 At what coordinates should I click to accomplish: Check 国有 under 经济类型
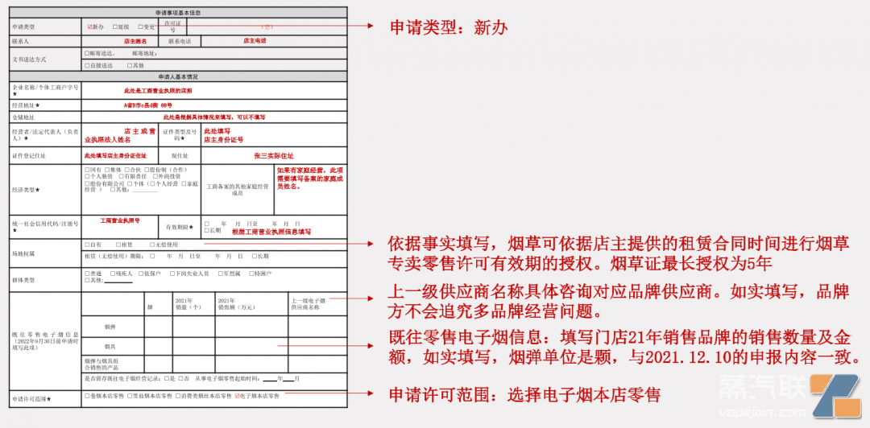click(x=87, y=170)
